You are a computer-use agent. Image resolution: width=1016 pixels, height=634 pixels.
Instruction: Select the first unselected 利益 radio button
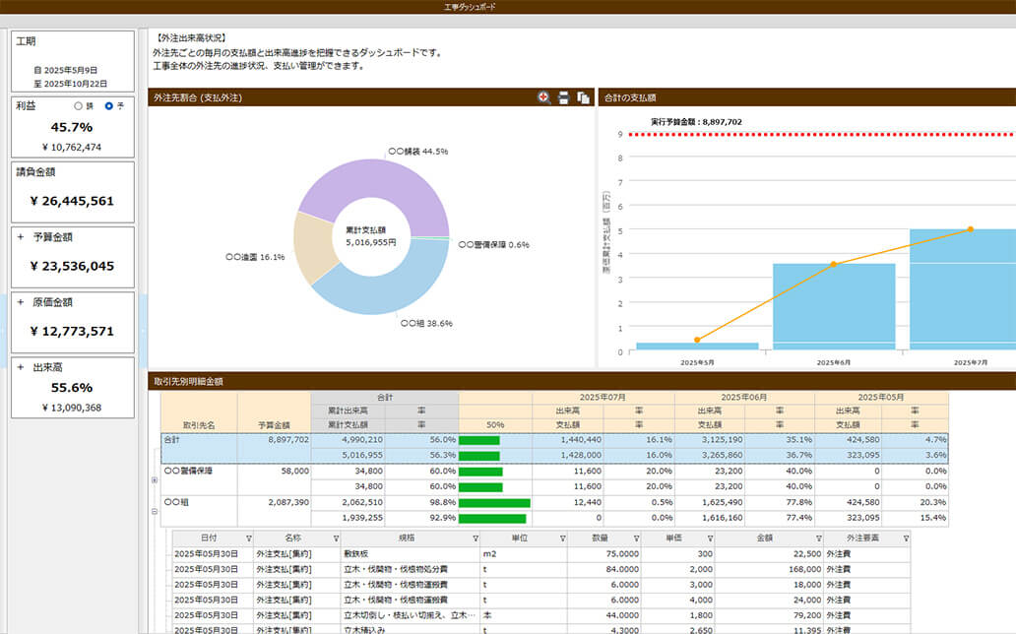tap(79, 105)
